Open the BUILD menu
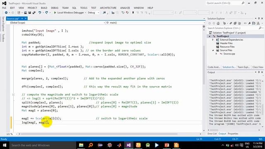 pos(44,8)
